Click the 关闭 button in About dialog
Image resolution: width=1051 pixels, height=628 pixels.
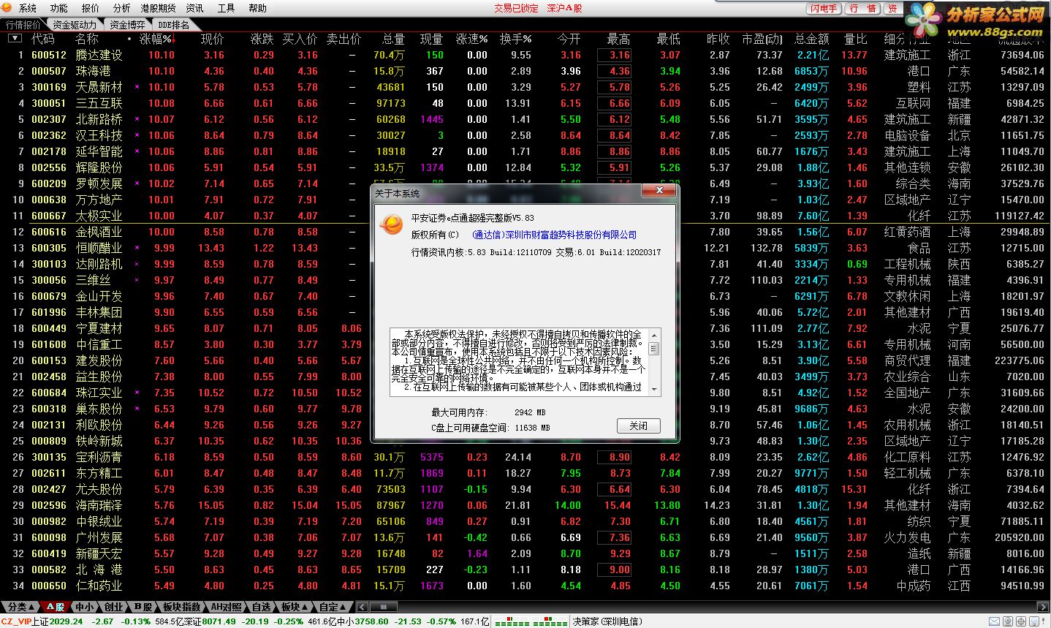(x=639, y=425)
